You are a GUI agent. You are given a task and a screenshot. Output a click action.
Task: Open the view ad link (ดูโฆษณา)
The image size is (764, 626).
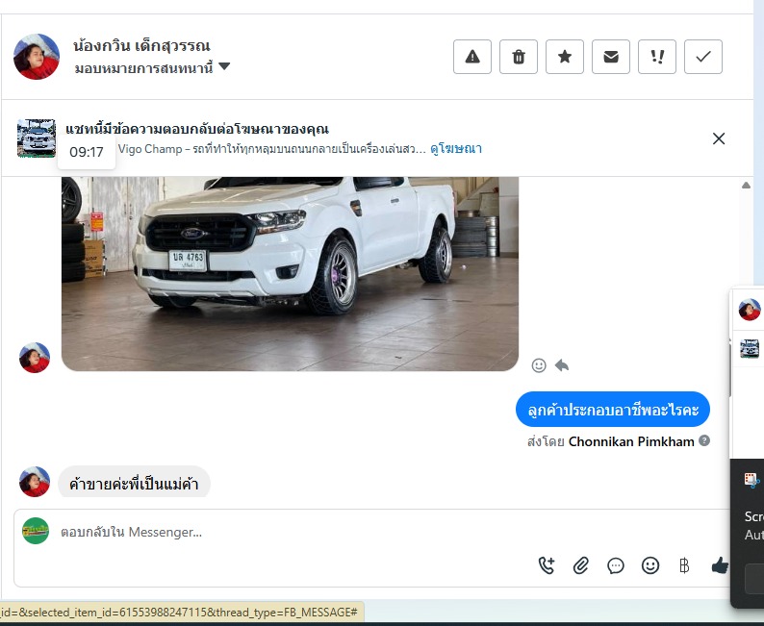pos(456,149)
